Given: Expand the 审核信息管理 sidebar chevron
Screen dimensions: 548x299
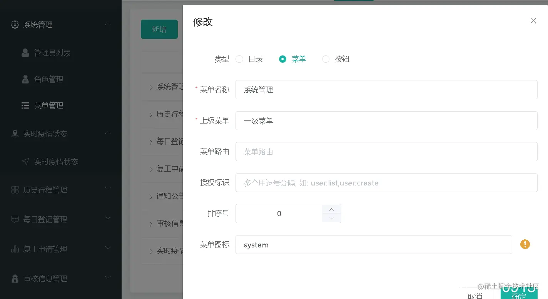Looking at the screenshot, I should 108,277.
